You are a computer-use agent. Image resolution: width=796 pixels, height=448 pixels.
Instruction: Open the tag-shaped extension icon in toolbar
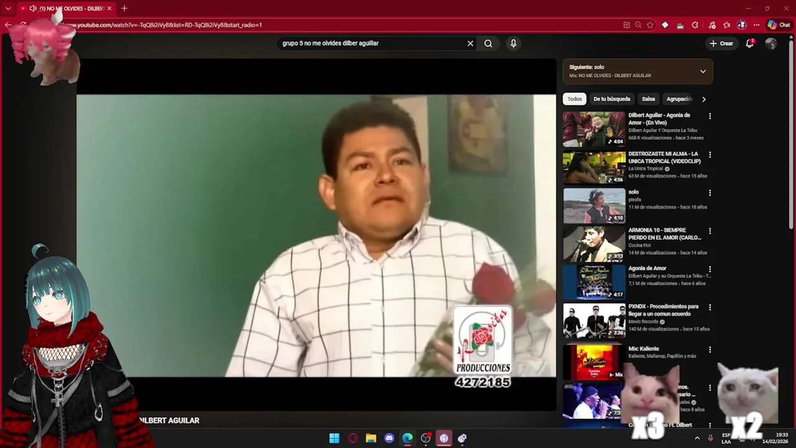click(x=665, y=25)
